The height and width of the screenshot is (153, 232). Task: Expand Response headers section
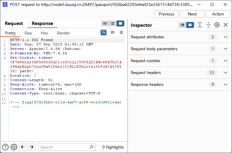pos(225,85)
